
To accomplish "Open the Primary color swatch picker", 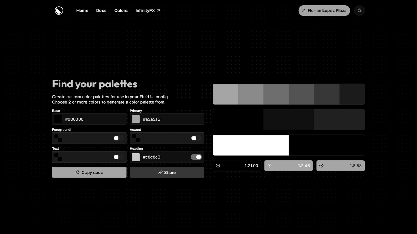I will (136, 119).
